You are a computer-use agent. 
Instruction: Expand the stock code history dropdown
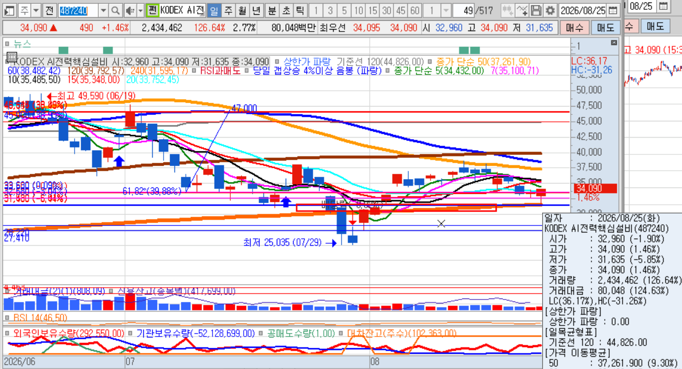pyautogui.click(x=103, y=10)
